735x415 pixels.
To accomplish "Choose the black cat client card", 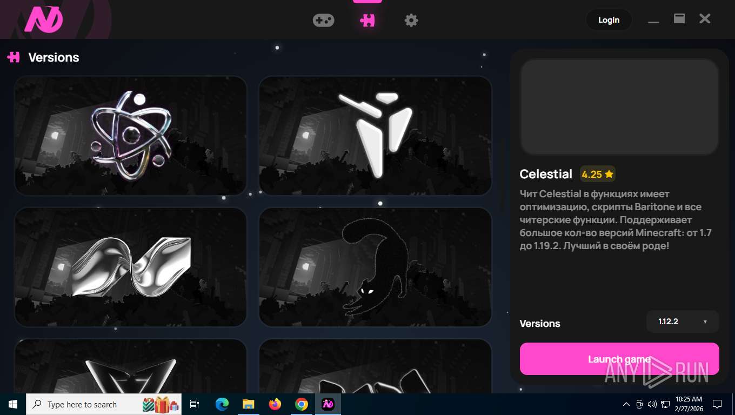I will [x=376, y=267].
